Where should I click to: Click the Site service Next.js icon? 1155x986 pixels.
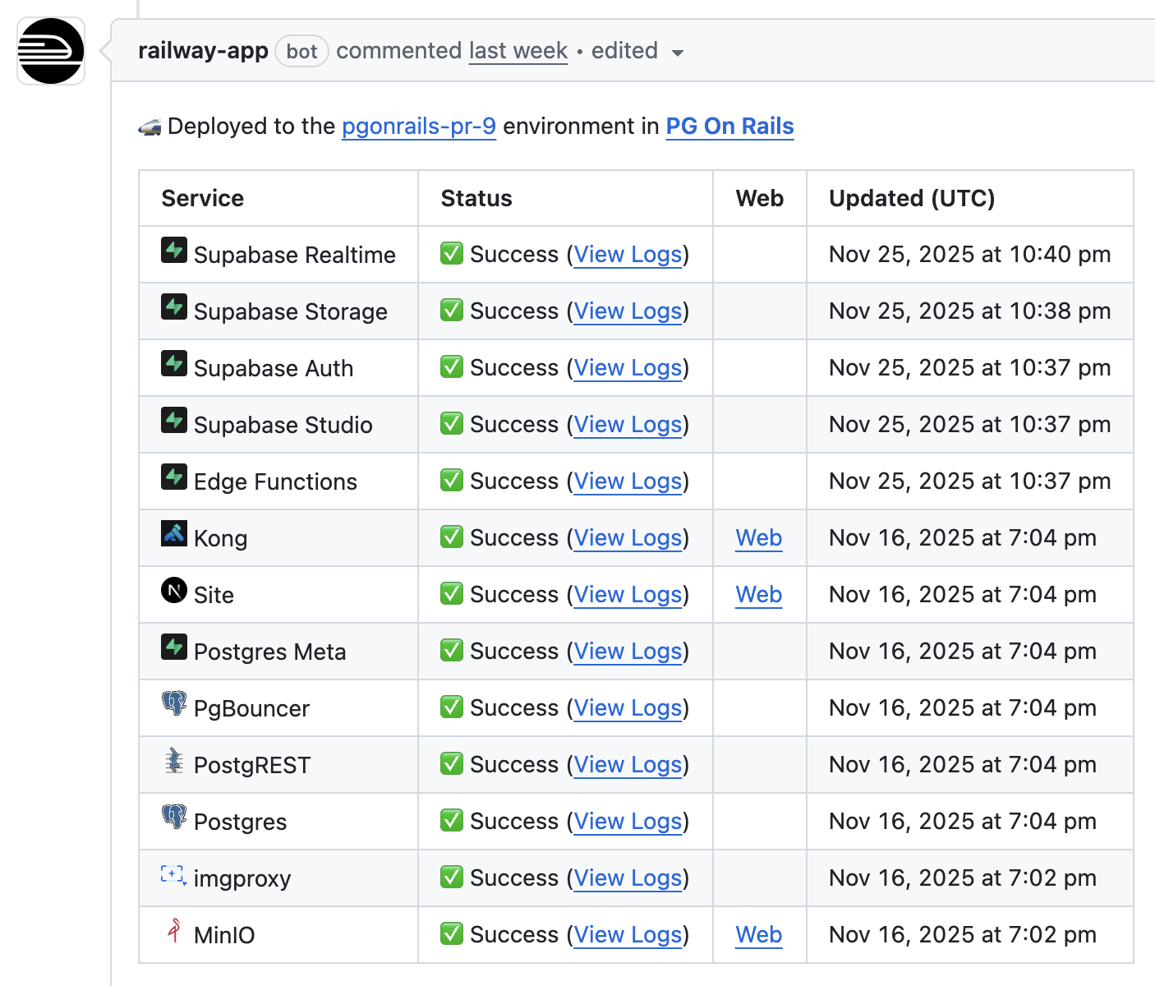coord(174,591)
